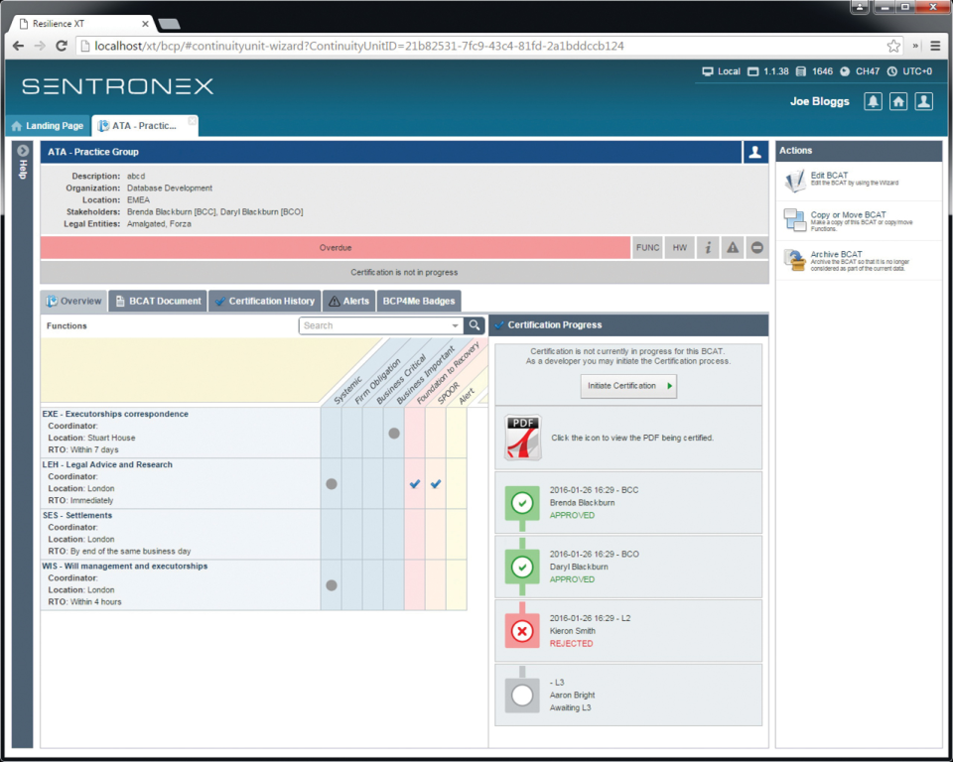
Task: Click Daryl Blackburn approved check icon
Action: click(x=522, y=567)
